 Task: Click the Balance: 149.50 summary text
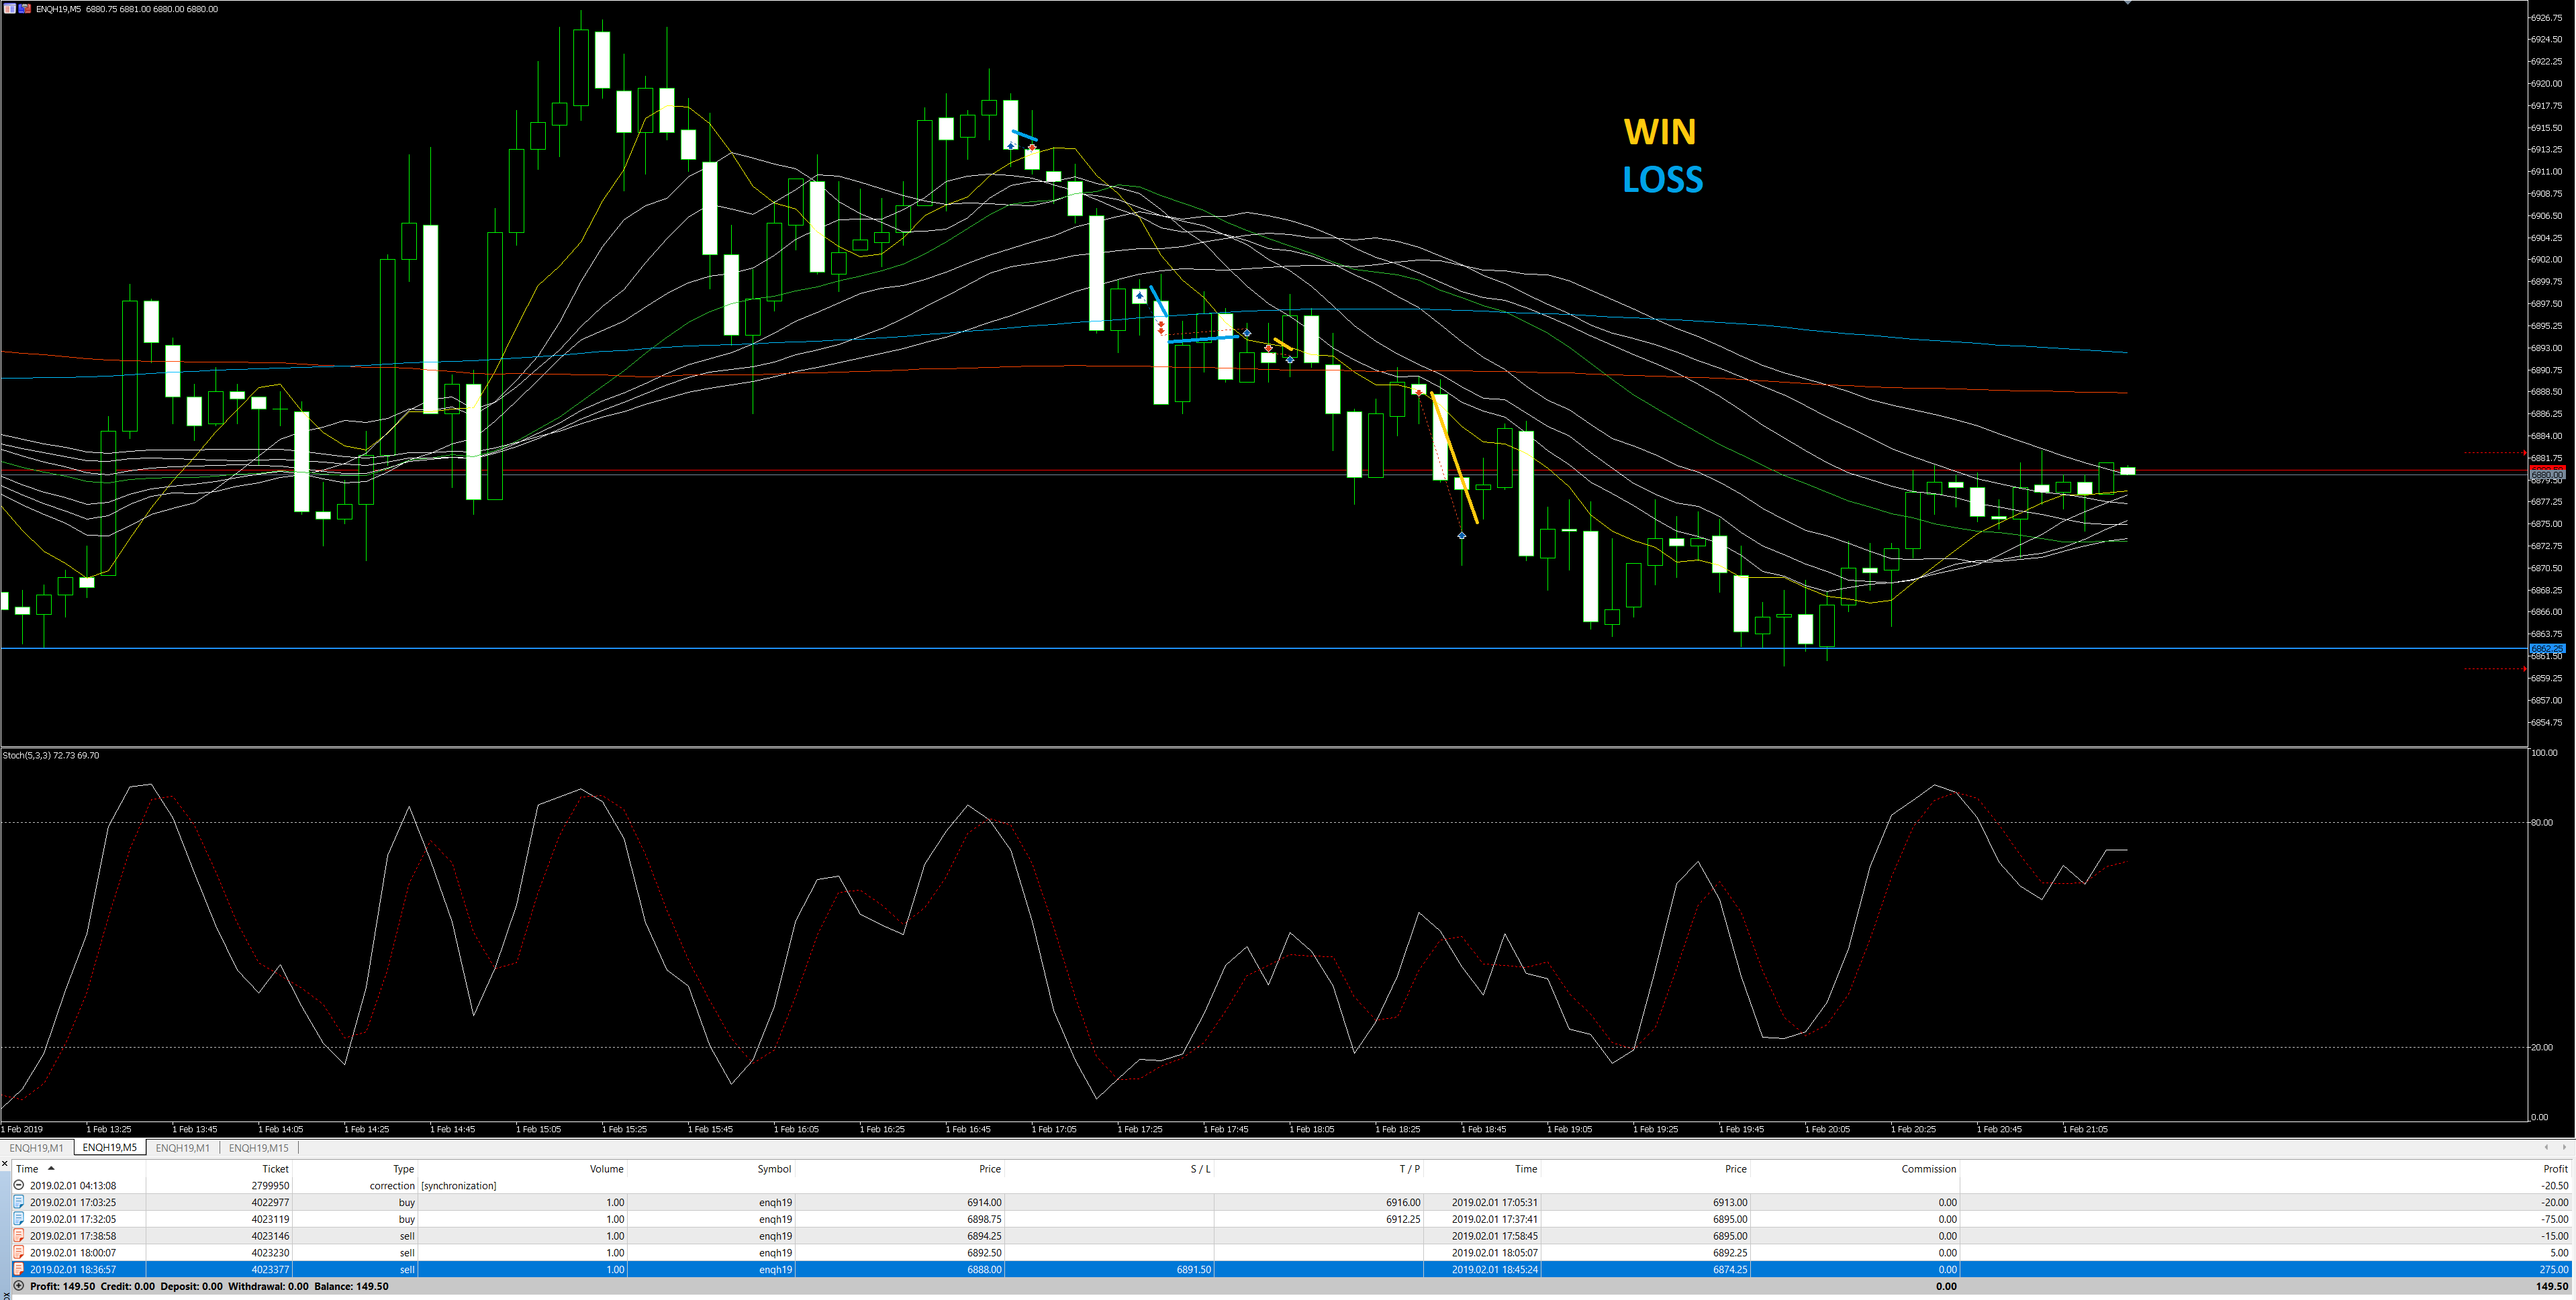(x=351, y=1286)
